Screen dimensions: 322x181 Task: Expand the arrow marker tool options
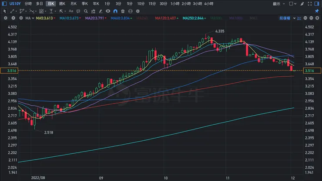(x=65, y=11)
